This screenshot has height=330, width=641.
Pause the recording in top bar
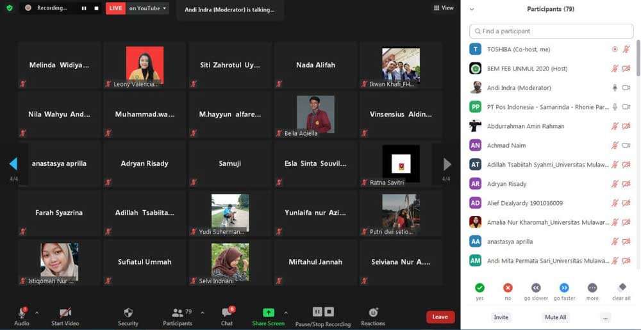[84, 8]
